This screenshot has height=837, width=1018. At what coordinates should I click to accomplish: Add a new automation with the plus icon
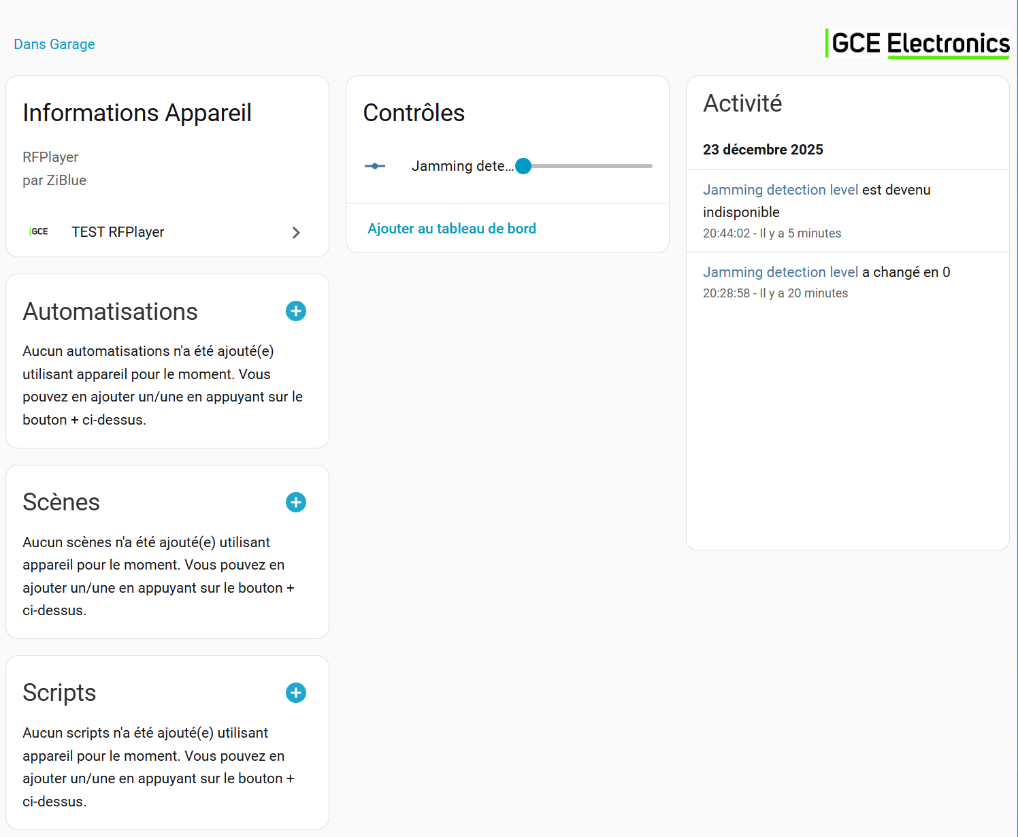point(296,312)
